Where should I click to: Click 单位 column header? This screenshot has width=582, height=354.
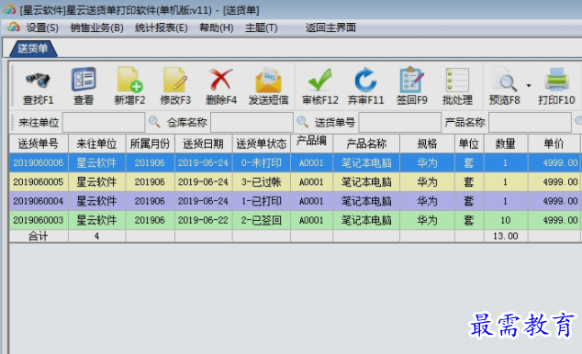point(469,143)
